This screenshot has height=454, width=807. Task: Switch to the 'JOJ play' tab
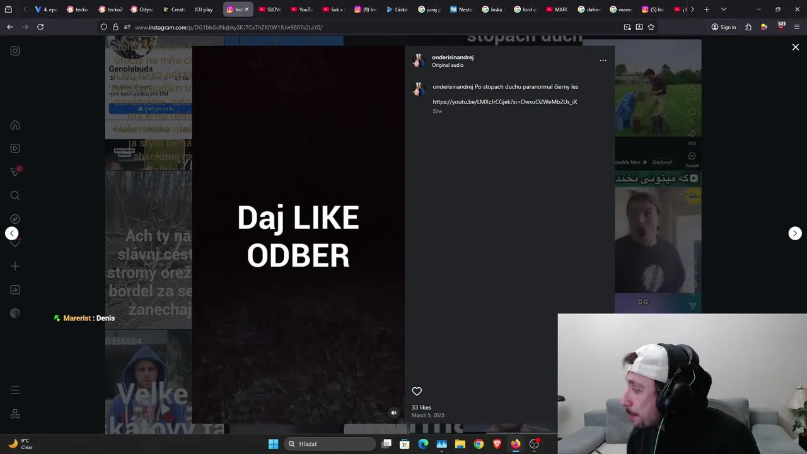(203, 9)
